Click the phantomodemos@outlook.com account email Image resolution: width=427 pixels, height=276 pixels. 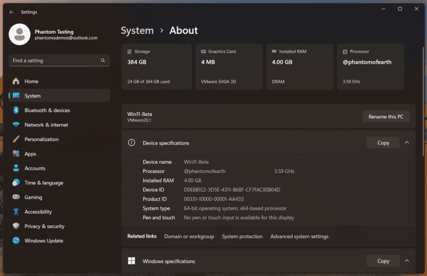(x=66, y=38)
